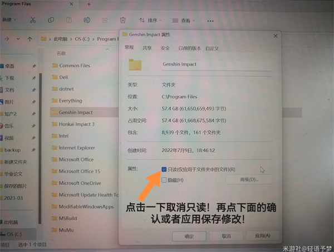334x252 pixels.
Task: Click the sidebar vertical scrollbar
Action: [40, 148]
